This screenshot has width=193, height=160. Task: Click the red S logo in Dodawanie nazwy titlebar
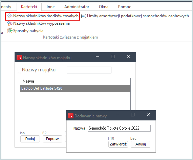pyautogui.click(x=71, y=116)
